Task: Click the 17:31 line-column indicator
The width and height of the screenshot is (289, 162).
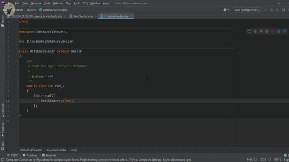Action: [263, 160]
